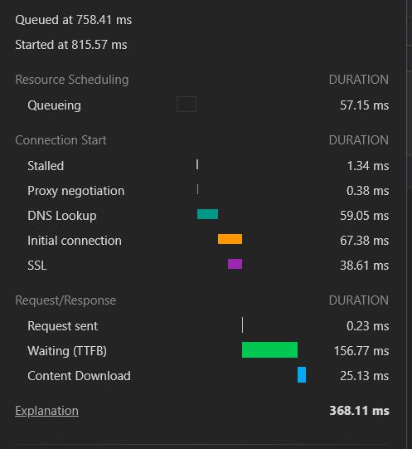412x449 pixels.
Task: Click the Proxy negotiation marker line
Action: [x=197, y=189]
